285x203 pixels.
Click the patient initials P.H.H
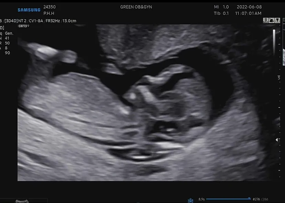pos(49,13)
